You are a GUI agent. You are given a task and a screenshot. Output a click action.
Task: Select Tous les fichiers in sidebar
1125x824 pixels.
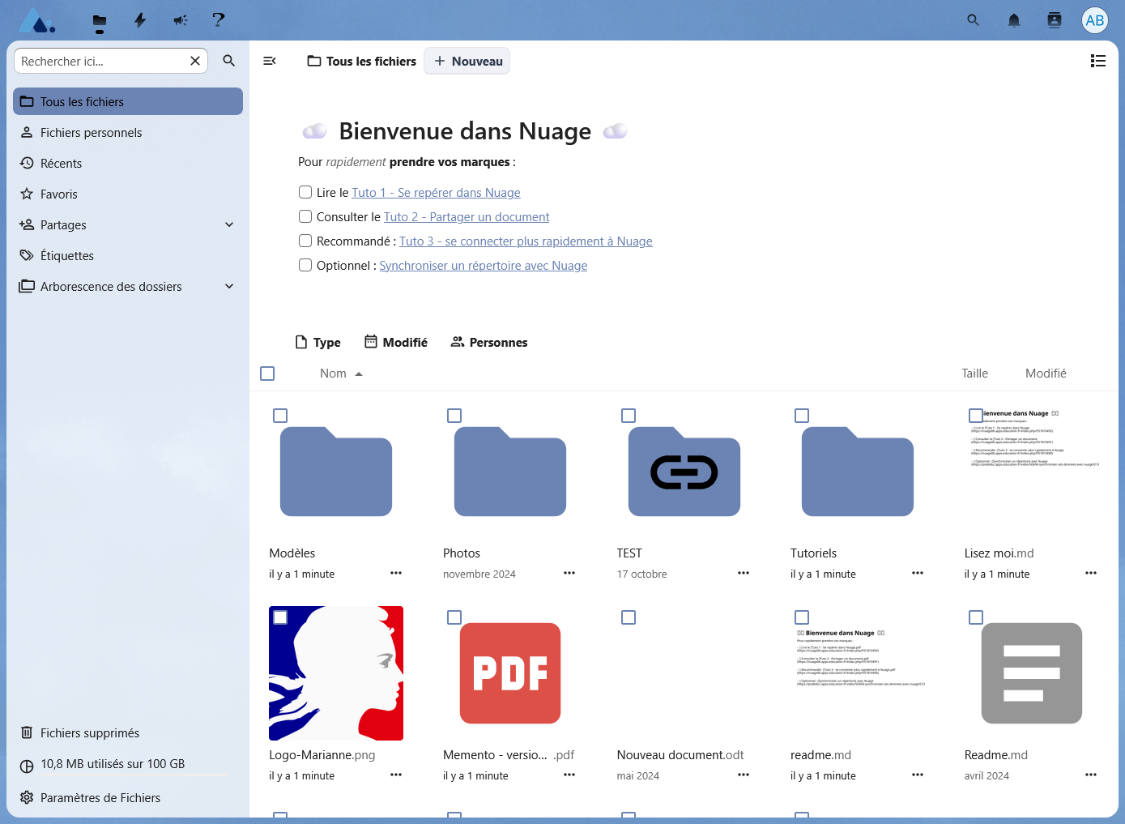128,101
